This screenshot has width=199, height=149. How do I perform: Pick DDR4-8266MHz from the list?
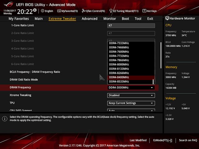(x=131, y=73)
